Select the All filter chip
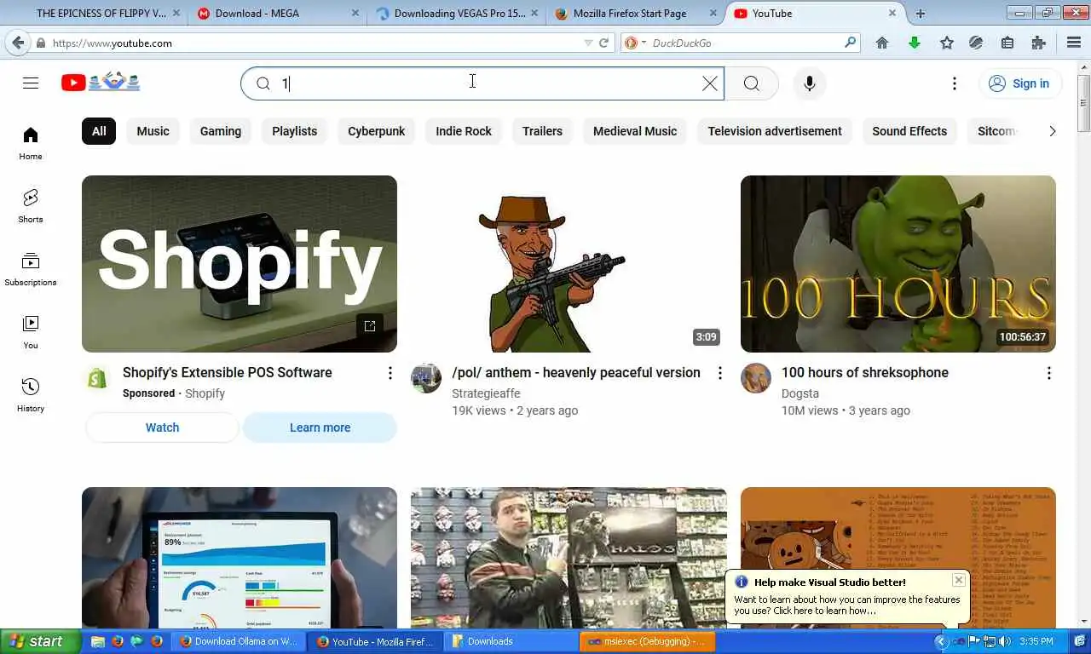Screen dimensions: 1091x654 pos(99,131)
